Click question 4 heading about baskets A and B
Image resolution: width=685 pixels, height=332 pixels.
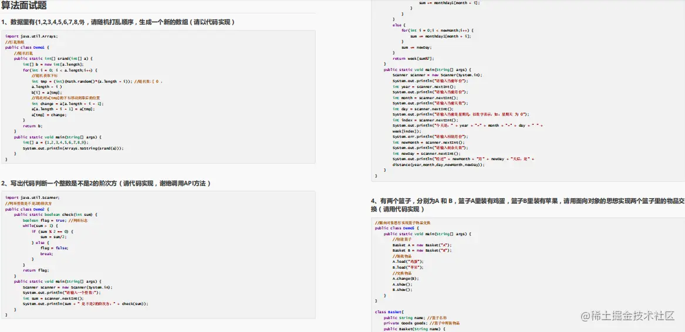pyautogui.click(x=527, y=205)
